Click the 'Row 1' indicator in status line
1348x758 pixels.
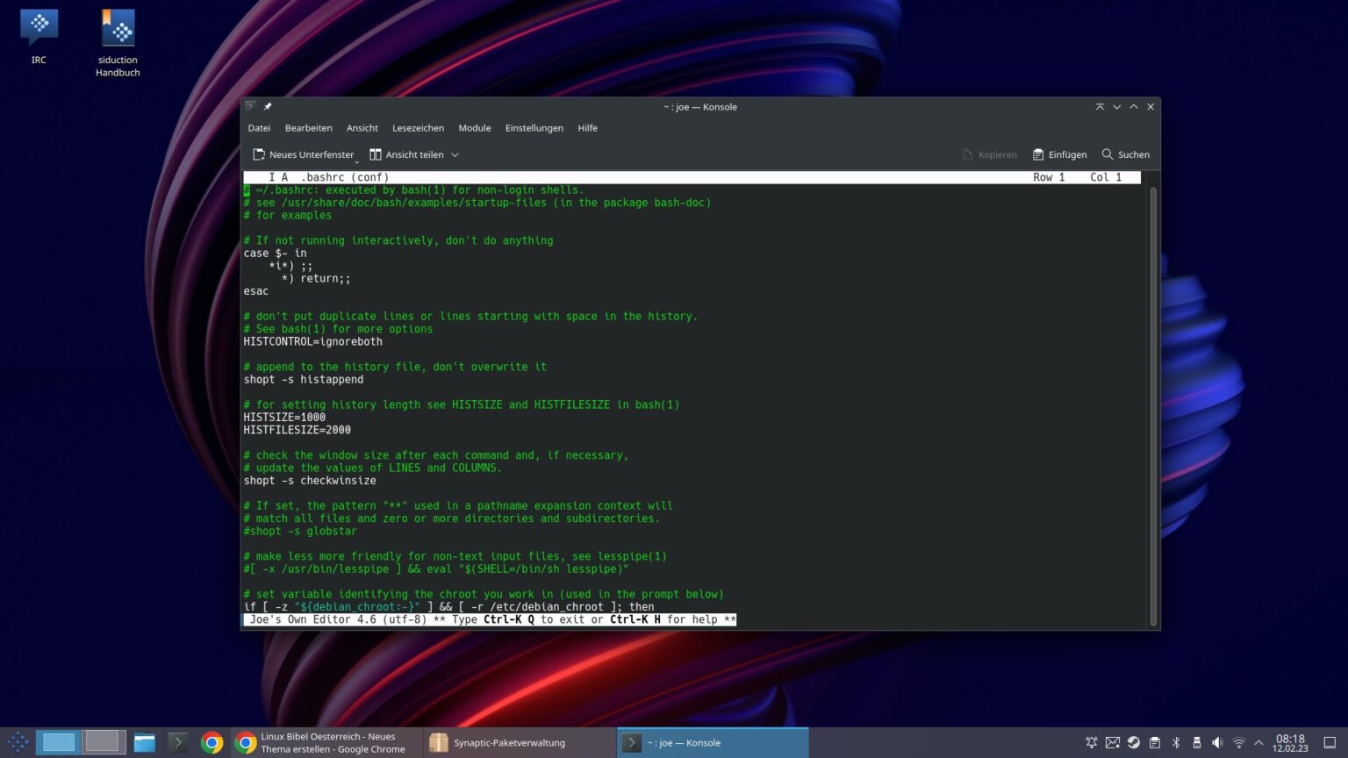(1049, 177)
